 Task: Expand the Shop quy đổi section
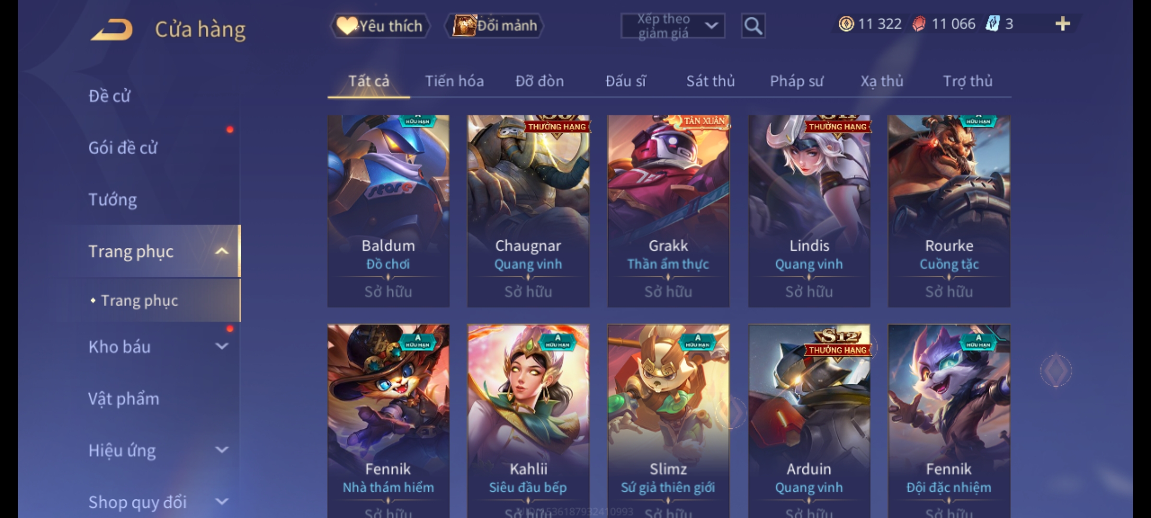click(222, 501)
